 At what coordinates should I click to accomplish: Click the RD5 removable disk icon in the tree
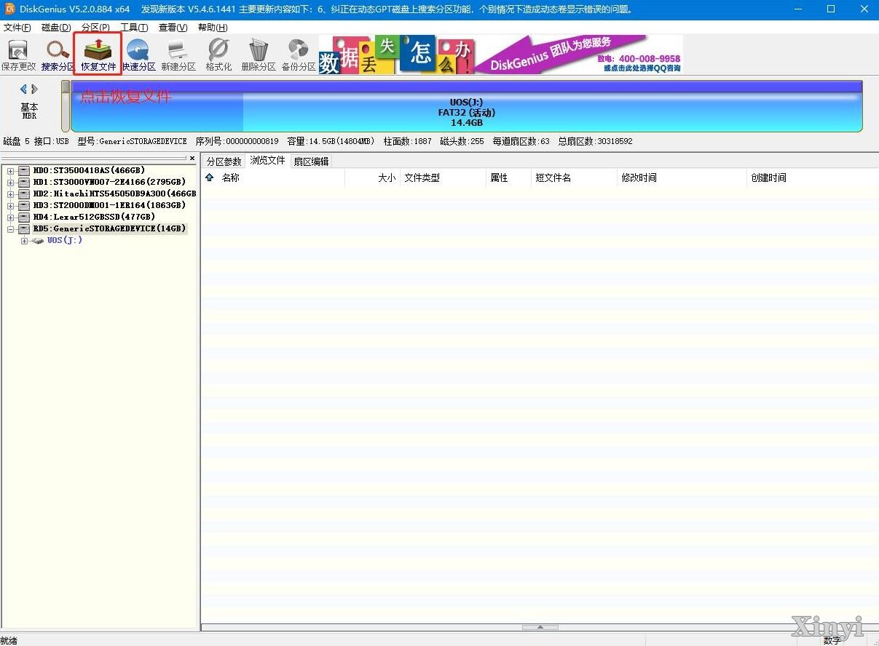click(x=24, y=228)
